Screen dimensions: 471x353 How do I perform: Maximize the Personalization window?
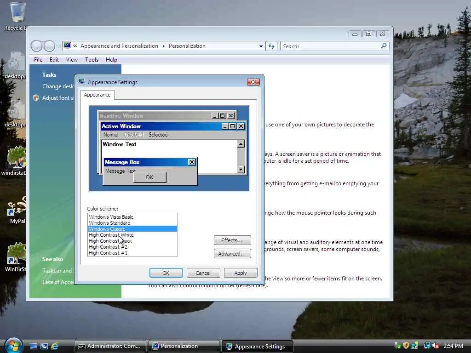tap(368, 34)
